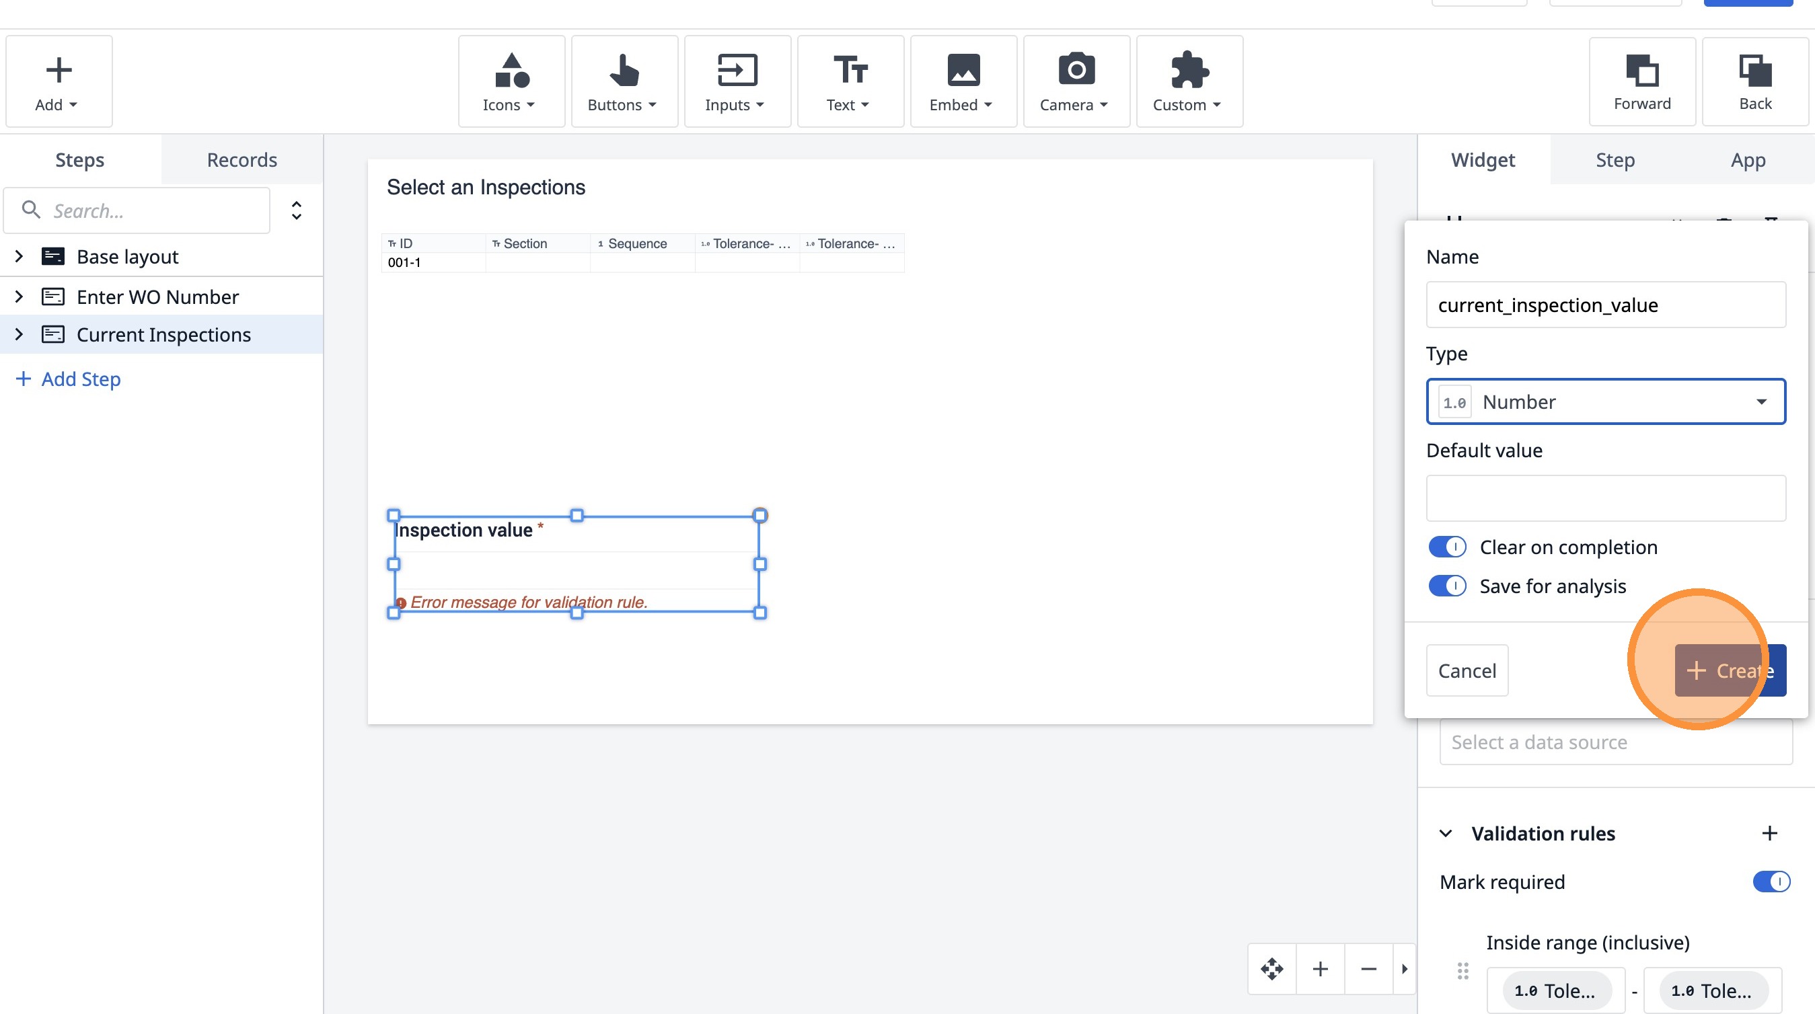Viewport: 1815px width, 1014px height.
Task: Click the canvas pan/move icon
Action: click(1271, 969)
